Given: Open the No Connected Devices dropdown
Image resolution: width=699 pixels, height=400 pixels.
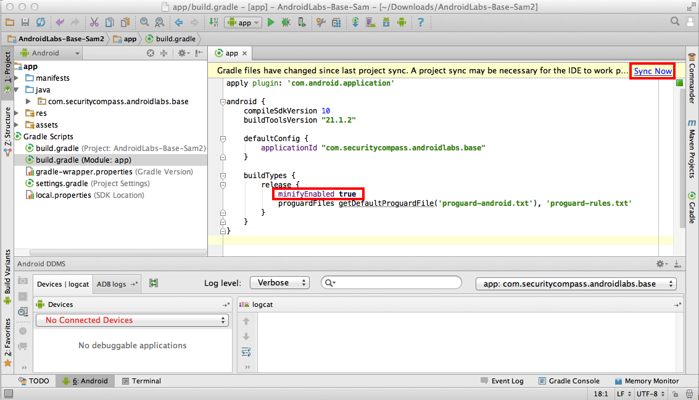Looking at the screenshot, I should pyautogui.click(x=132, y=320).
